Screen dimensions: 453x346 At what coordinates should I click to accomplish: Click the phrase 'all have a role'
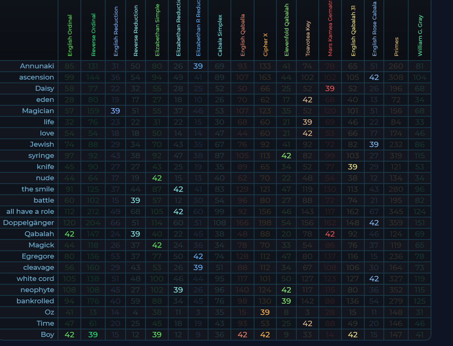click(x=30, y=211)
